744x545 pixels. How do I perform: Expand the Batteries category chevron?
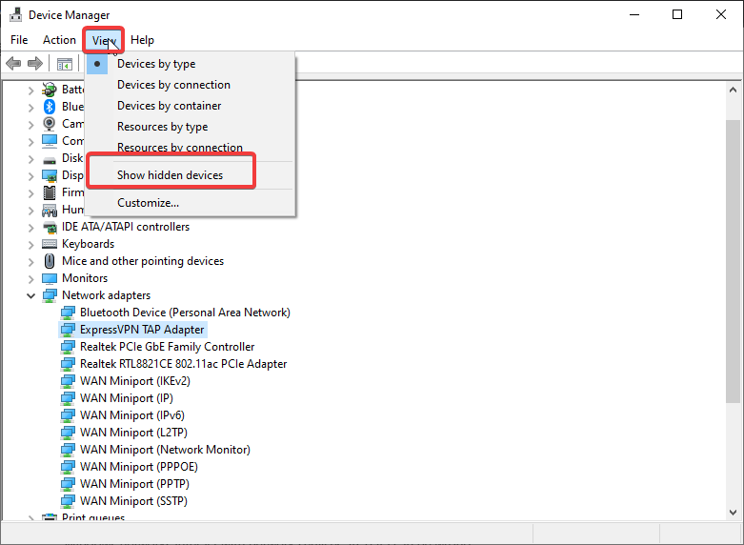click(x=30, y=90)
